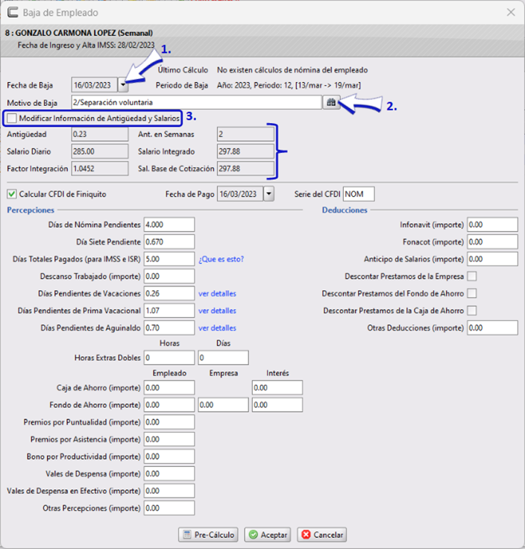This screenshot has height=549, width=525.
Task: Click the Antigüedad value 0.23
Action: 100,134
